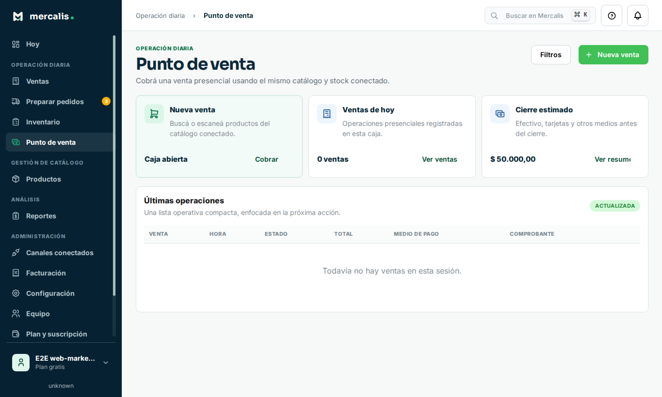Viewport: 662px width, 397px height.
Task: Click the Inventario clipboard icon
Action: click(16, 122)
